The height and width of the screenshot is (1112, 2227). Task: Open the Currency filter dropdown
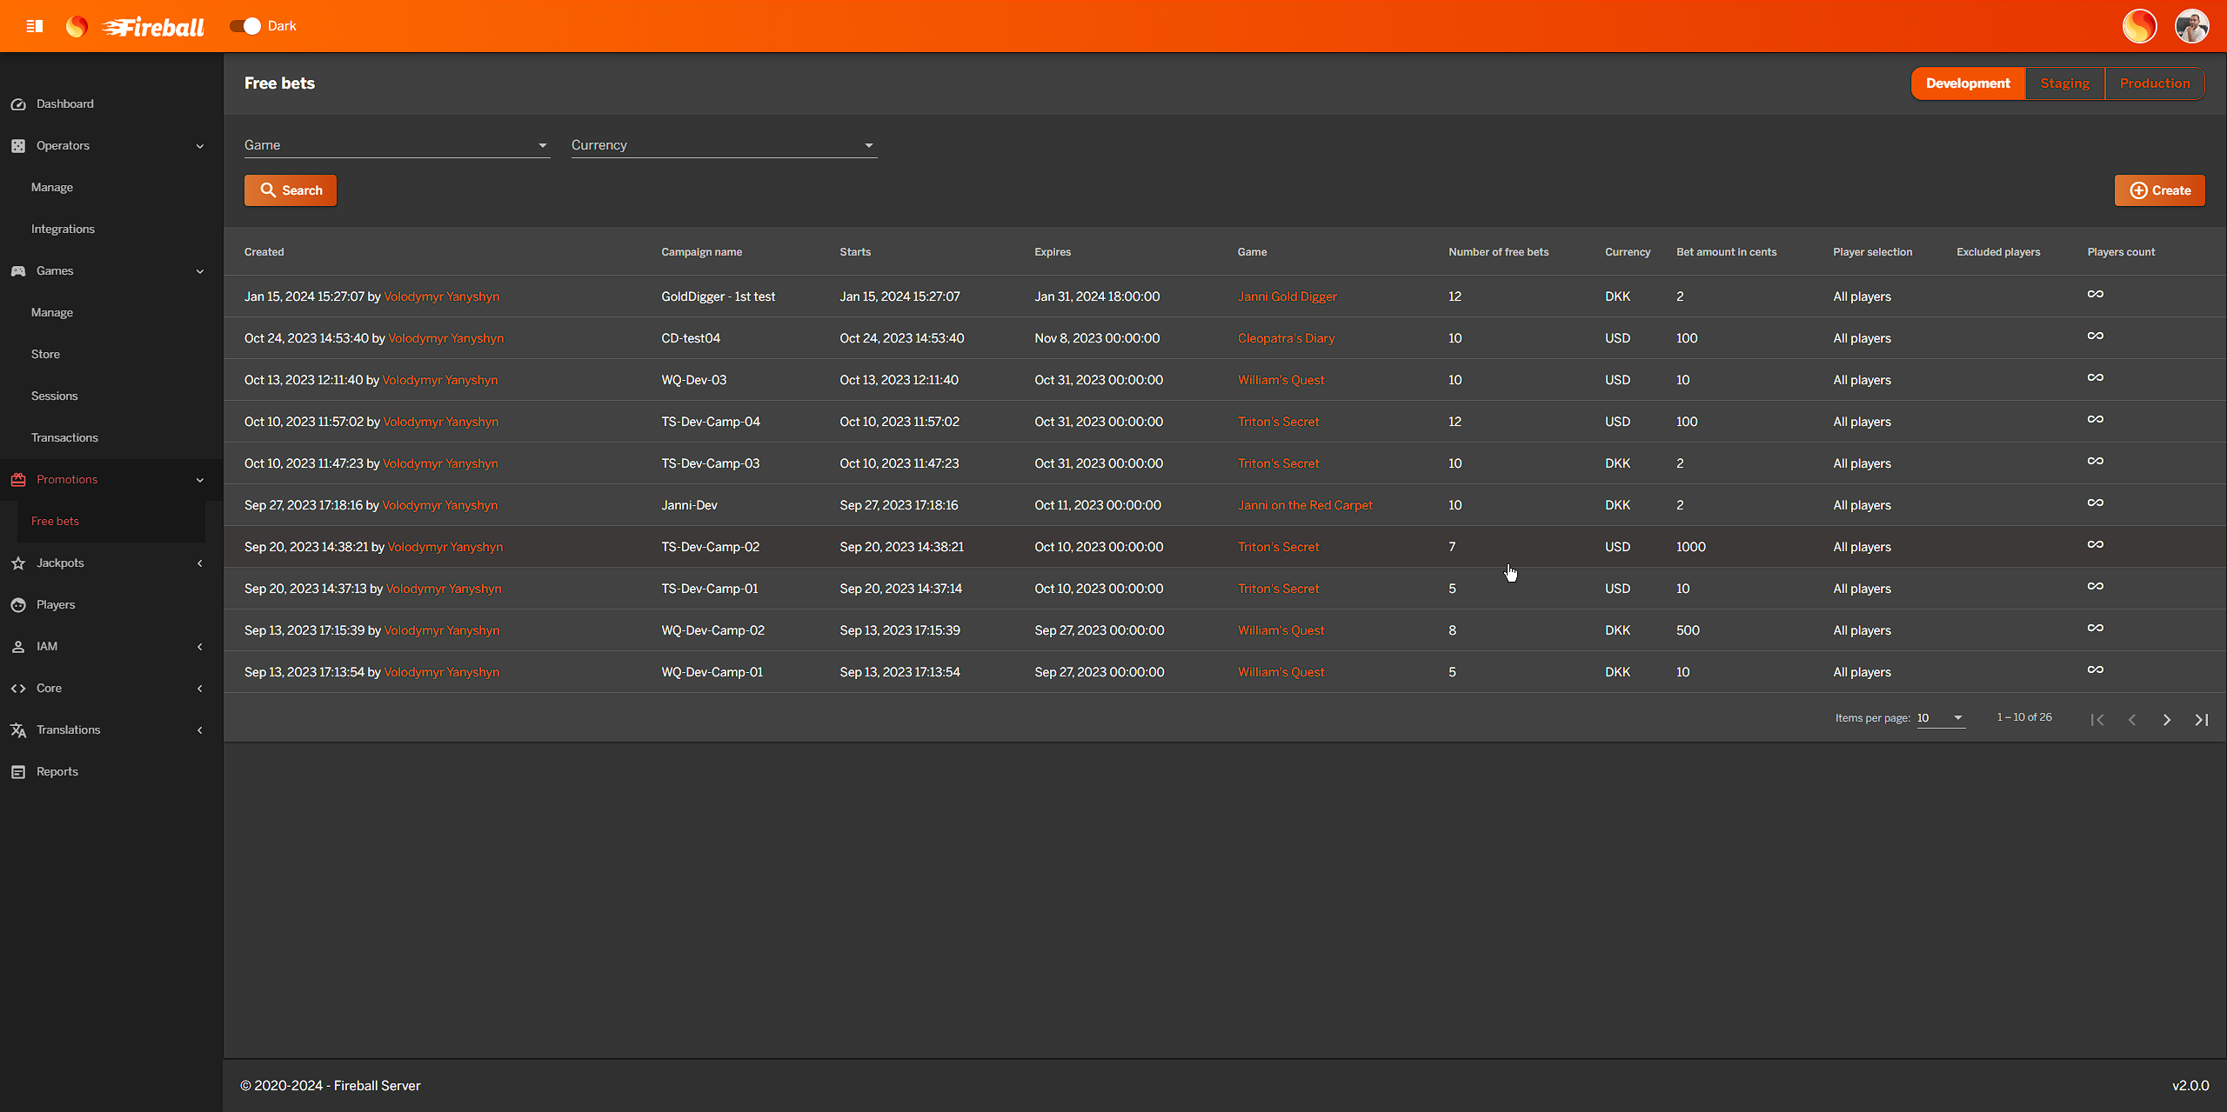tap(723, 145)
